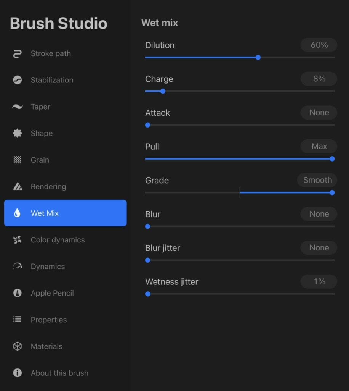Click the Dilution slider handle
Screen dimensions: 349x391
(258, 57)
